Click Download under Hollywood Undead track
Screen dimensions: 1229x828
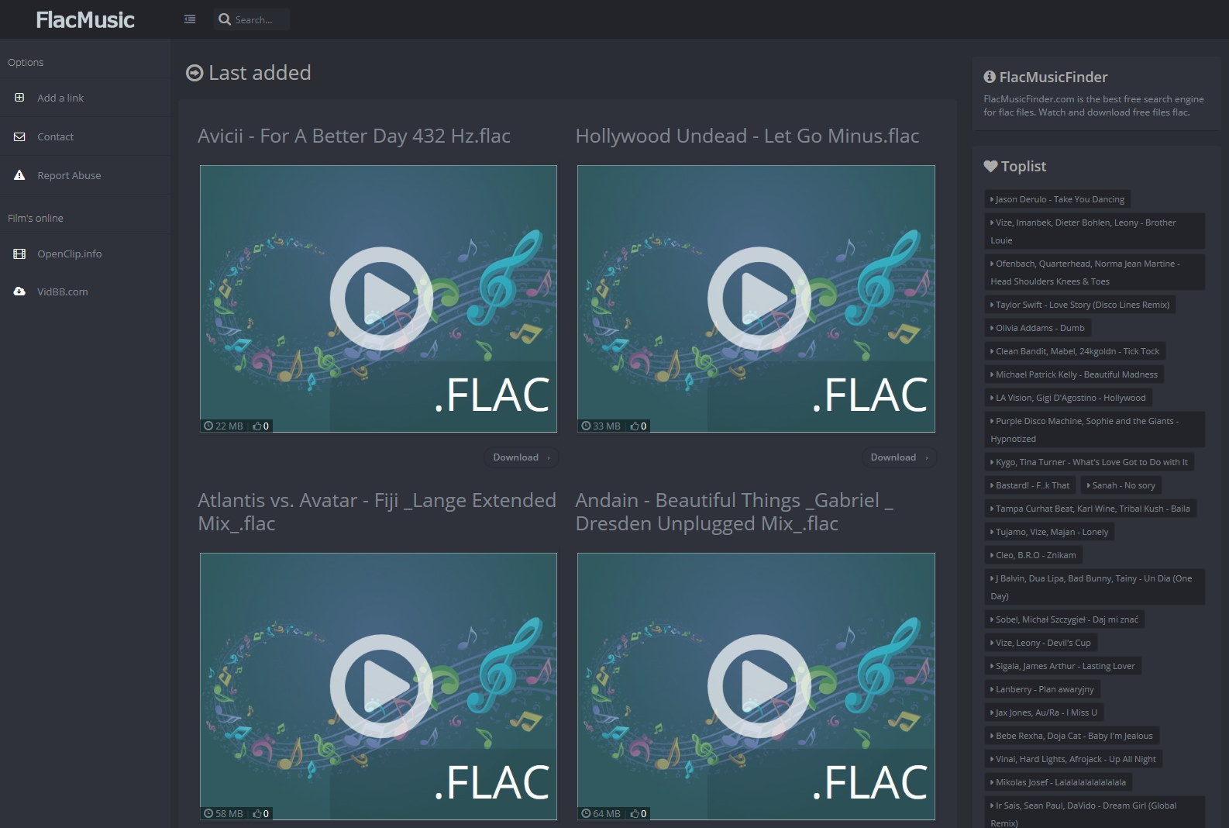(x=899, y=457)
